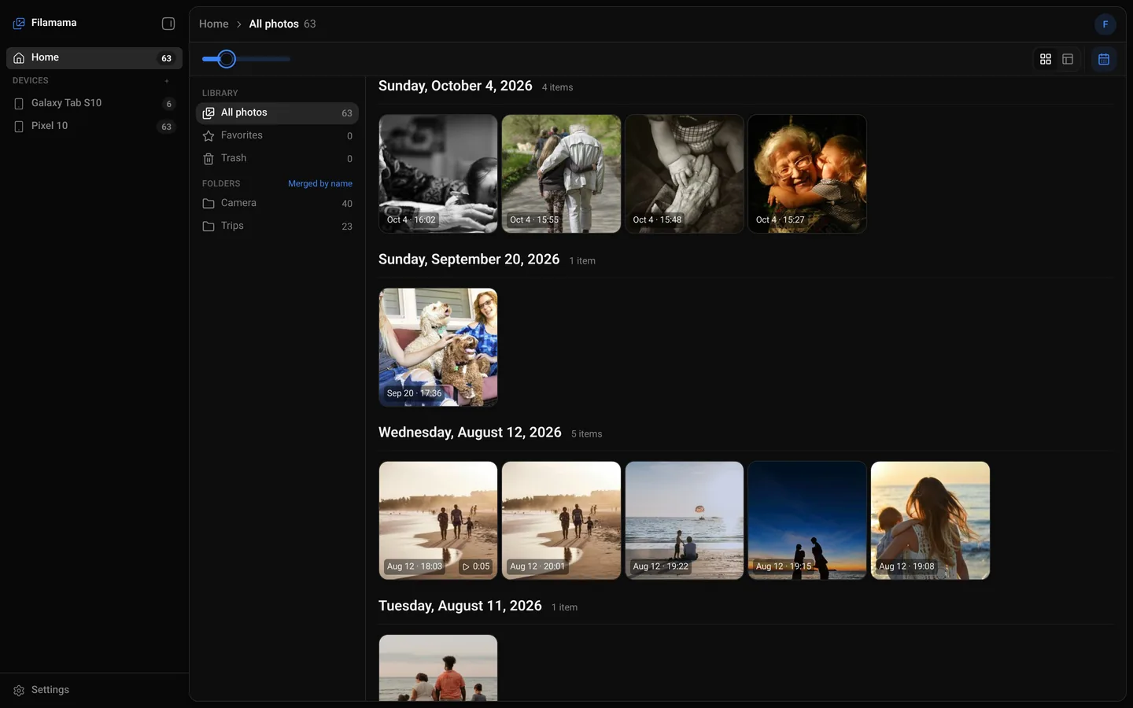Image resolution: width=1133 pixels, height=708 pixels.
Task: Select Galaxy Tab S10 device
Action: pyautogui.click(x=94, y=103)
